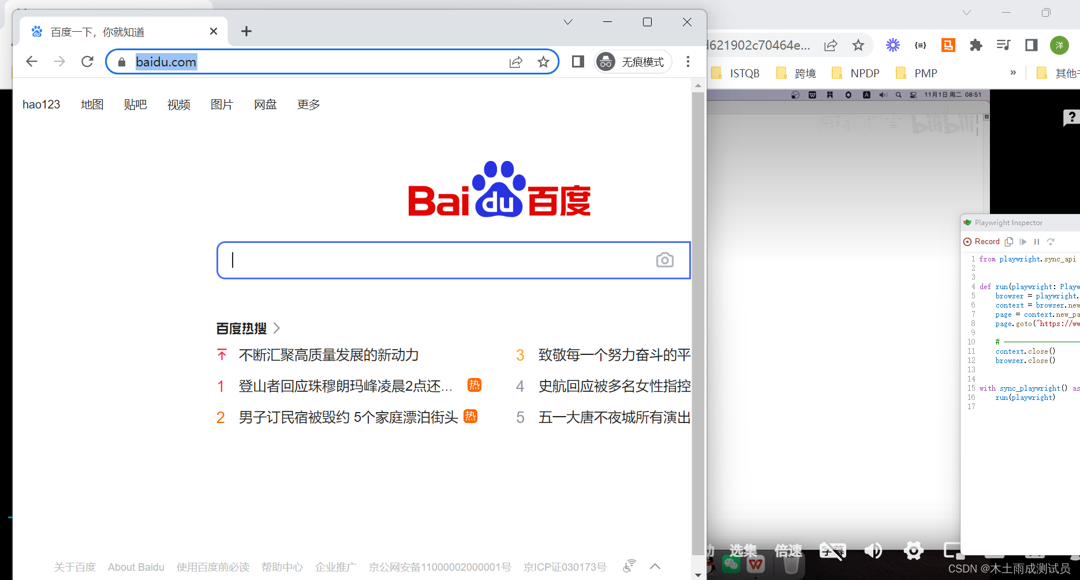Open the 跨境 bookmark folder
The width and height of the screenshot is (1080, 580).
pos(796,73)
